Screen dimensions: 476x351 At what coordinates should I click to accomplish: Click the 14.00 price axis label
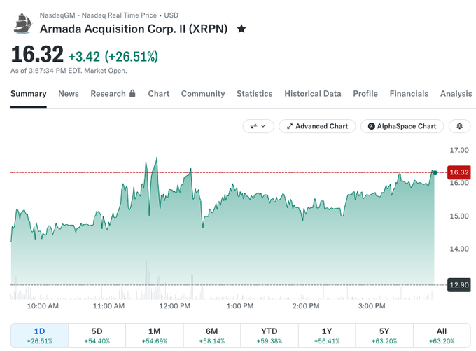(459, 249)
